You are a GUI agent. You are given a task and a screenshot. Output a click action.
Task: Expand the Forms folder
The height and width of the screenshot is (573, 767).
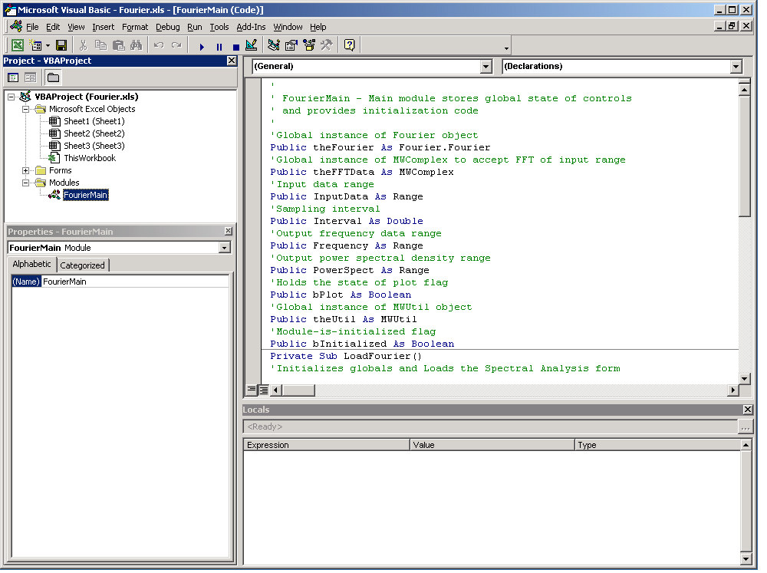[26, 171]
